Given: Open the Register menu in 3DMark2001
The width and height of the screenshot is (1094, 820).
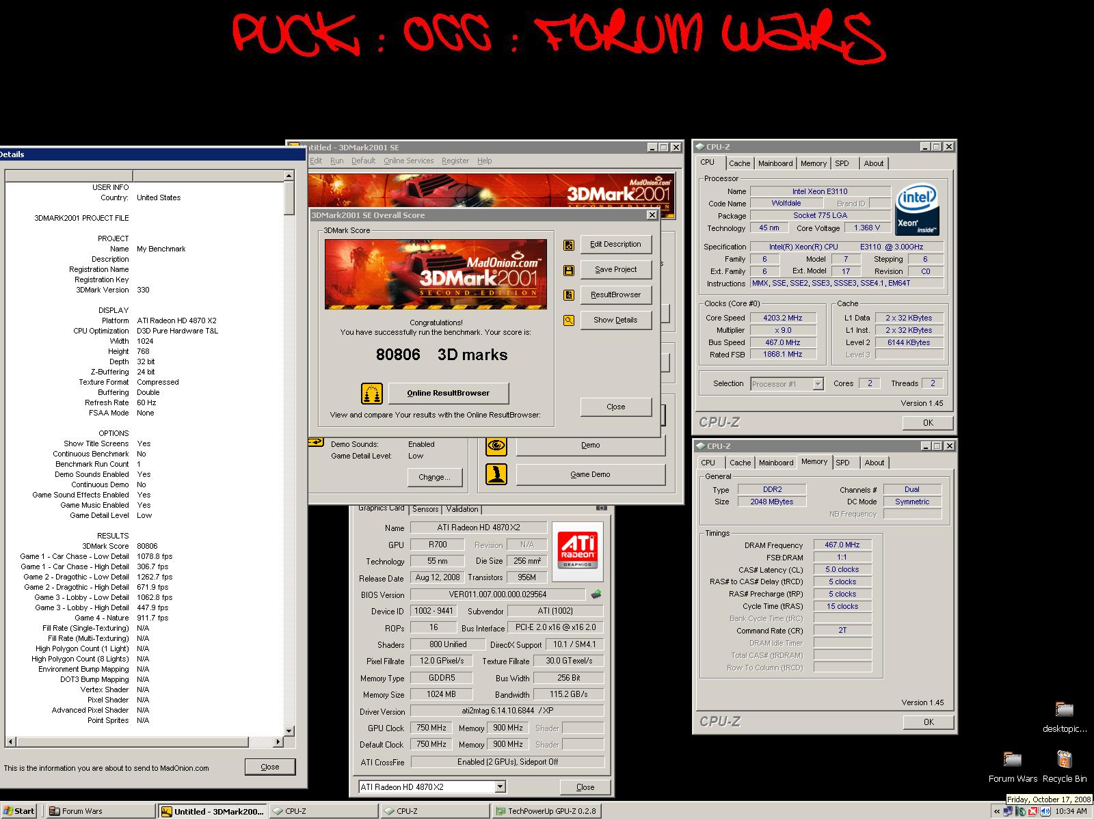Looking at the screenshot, I should point(455,161).
